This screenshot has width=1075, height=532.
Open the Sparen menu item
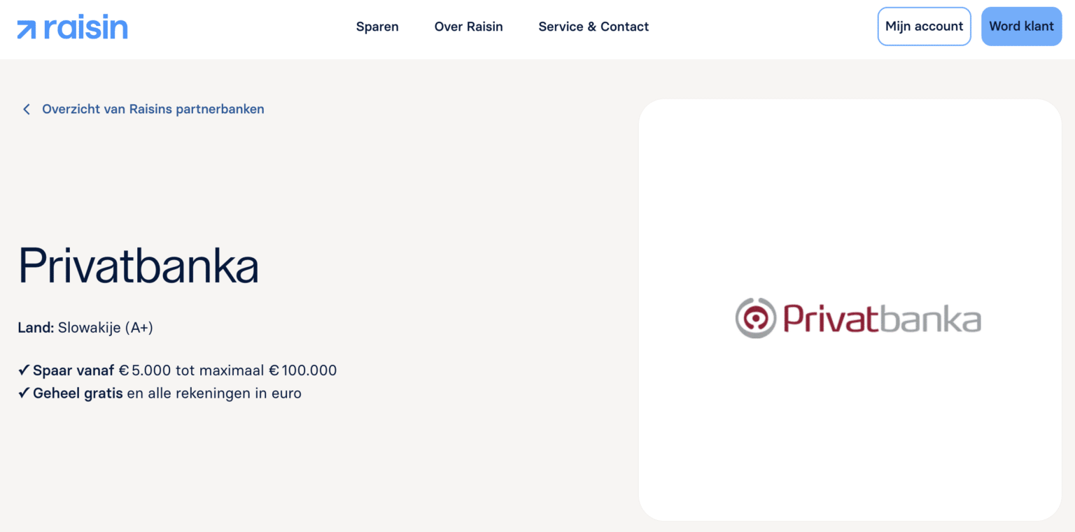coord(377,27)
